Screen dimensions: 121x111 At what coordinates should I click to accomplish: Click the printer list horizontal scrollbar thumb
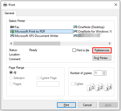(37, 43)
